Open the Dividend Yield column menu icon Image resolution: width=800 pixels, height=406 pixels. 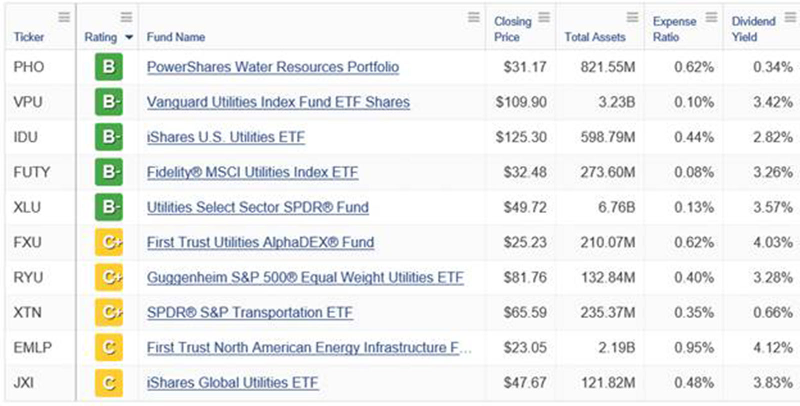[x=790, y=17]
